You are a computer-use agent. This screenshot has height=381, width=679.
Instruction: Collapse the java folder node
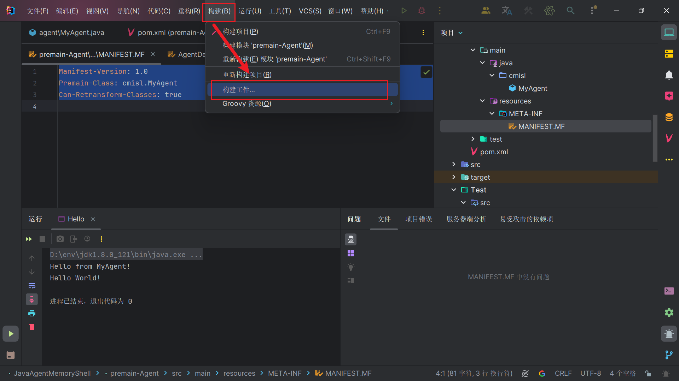tap(482, 63)
